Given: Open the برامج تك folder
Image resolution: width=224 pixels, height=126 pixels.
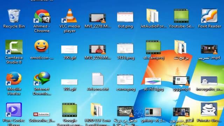Looking at the screenshot, I should pyautogui.click(x=181, y=47).
